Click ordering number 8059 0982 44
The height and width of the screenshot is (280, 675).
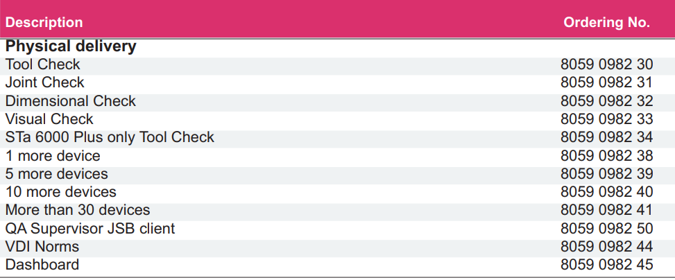point(606,247)
